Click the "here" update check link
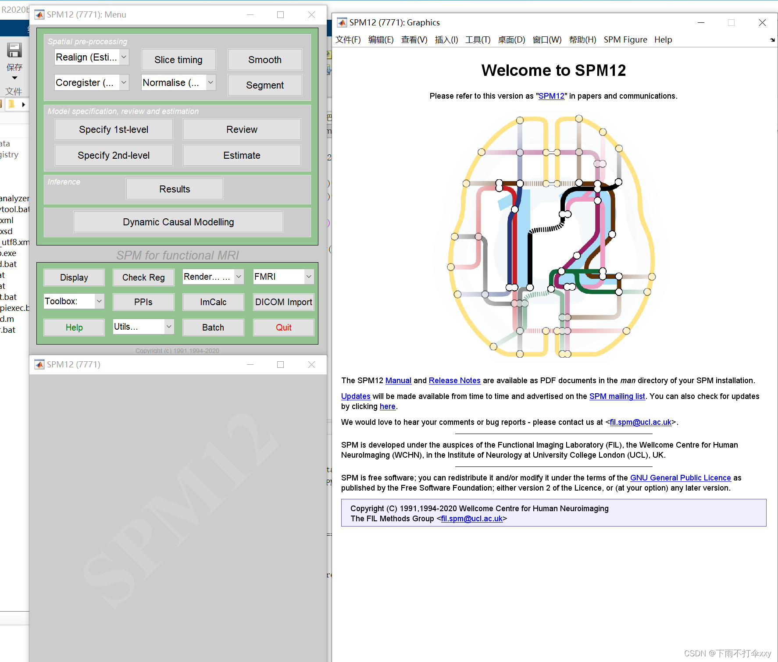Image resolution: width=778 pixels, height=662 pixels. click(388, 406)
